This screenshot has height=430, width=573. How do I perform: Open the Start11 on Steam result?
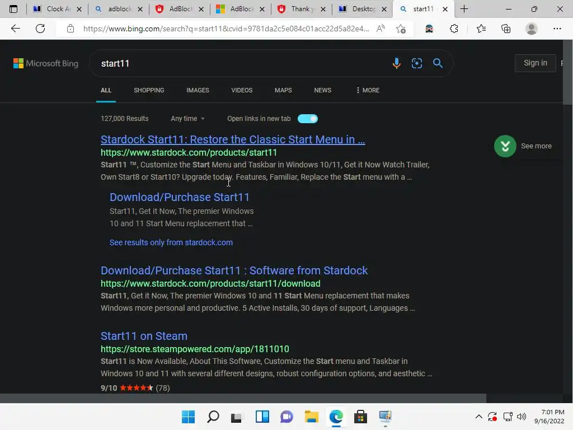coord(144,336)
